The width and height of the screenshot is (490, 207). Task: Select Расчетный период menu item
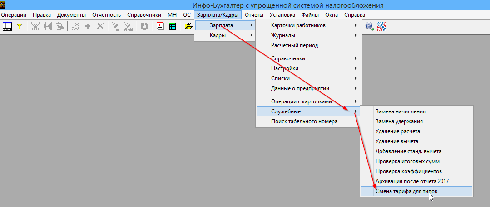(x=308, y=45)
